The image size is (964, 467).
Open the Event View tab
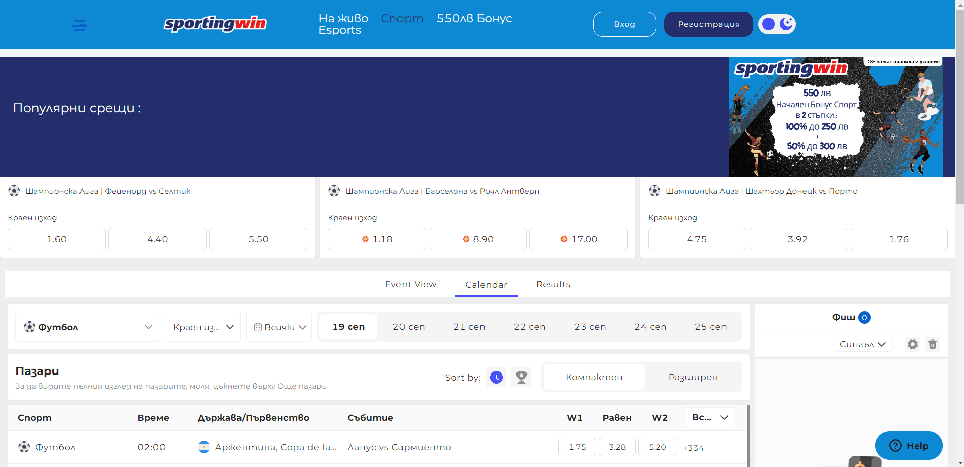[411, 284]
